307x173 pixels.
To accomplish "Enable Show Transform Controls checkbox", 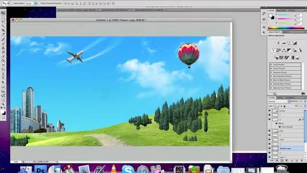I will pyautogui.click(x=39, y=3).
